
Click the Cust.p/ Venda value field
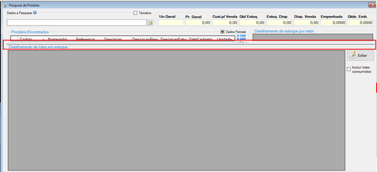225,23
